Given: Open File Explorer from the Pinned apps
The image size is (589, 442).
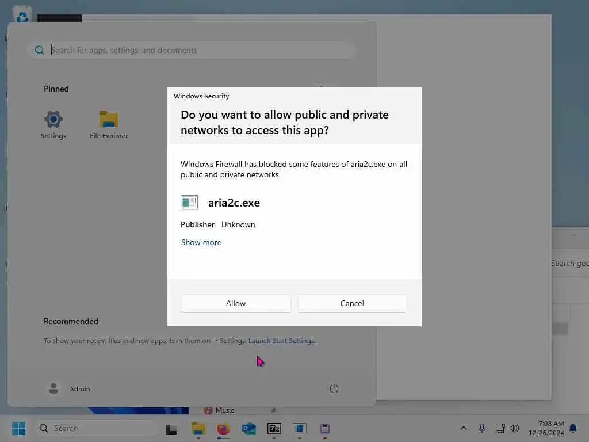Looking at the screenshot, I should (x=109, y=125).
